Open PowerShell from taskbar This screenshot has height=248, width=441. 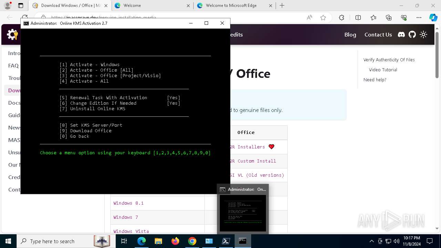226,241
